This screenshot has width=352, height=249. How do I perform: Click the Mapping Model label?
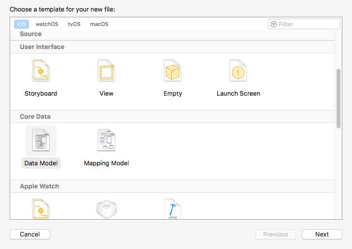tap(107, 163)
